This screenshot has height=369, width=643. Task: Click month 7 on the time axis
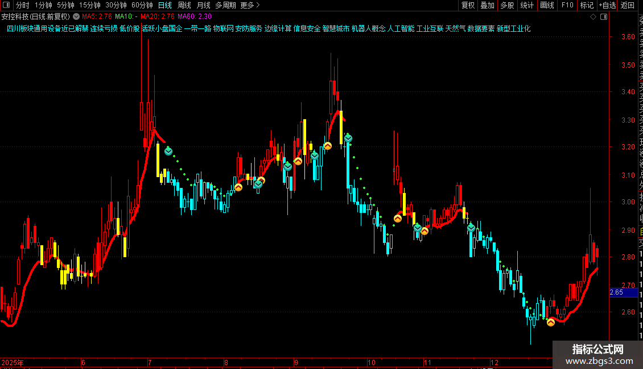point(150,362)
